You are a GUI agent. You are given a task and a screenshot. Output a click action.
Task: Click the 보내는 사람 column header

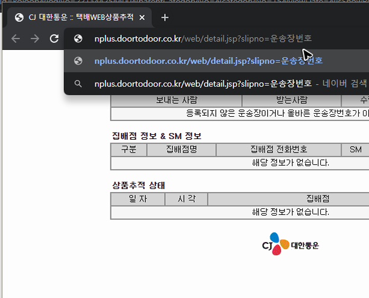[x=177, y=101]
